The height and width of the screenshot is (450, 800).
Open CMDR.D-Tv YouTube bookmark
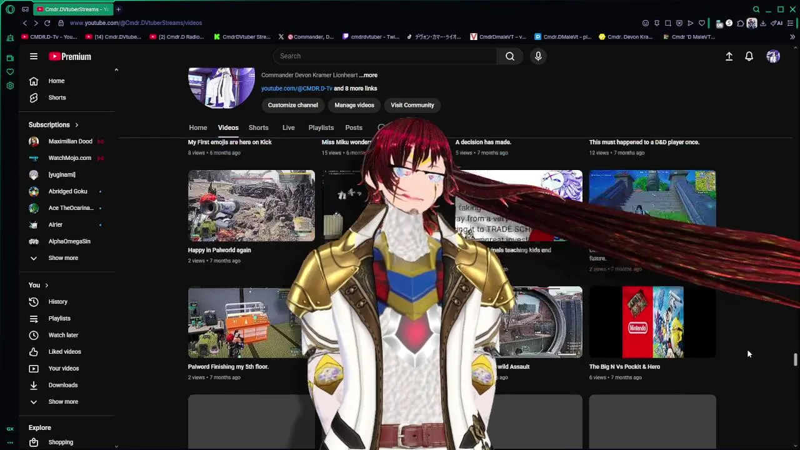tap(49, 37)
